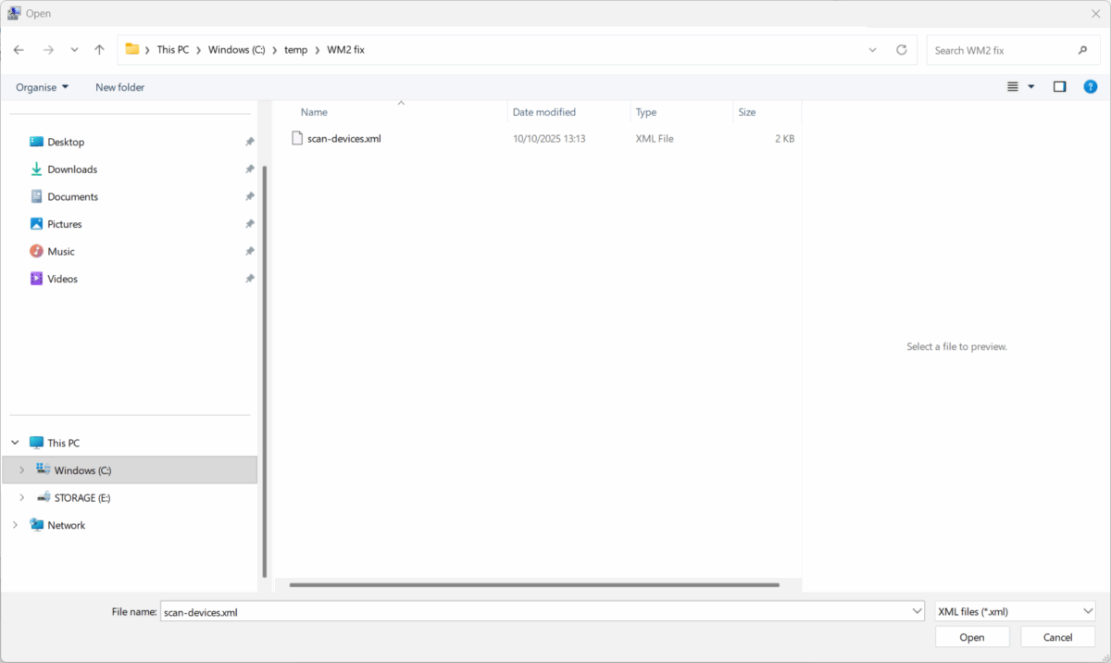Navigate back using the back arrow
The image size is (1111, 663).
19,49
